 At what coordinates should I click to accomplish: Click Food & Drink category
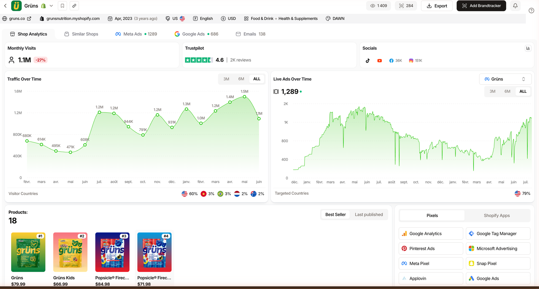point(262,19)
